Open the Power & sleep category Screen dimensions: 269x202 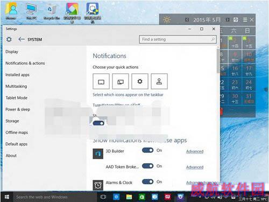coord(18,109)
